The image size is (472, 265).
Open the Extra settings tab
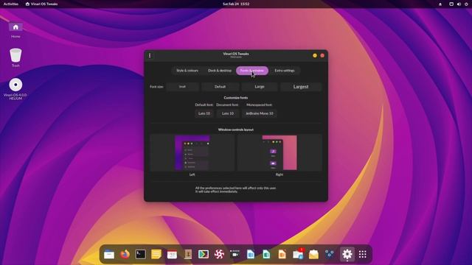pos(285,71)
